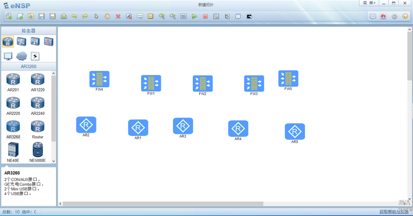Click the red Stop devices button
Screen dimensions: 413x216
click(205, 16)
